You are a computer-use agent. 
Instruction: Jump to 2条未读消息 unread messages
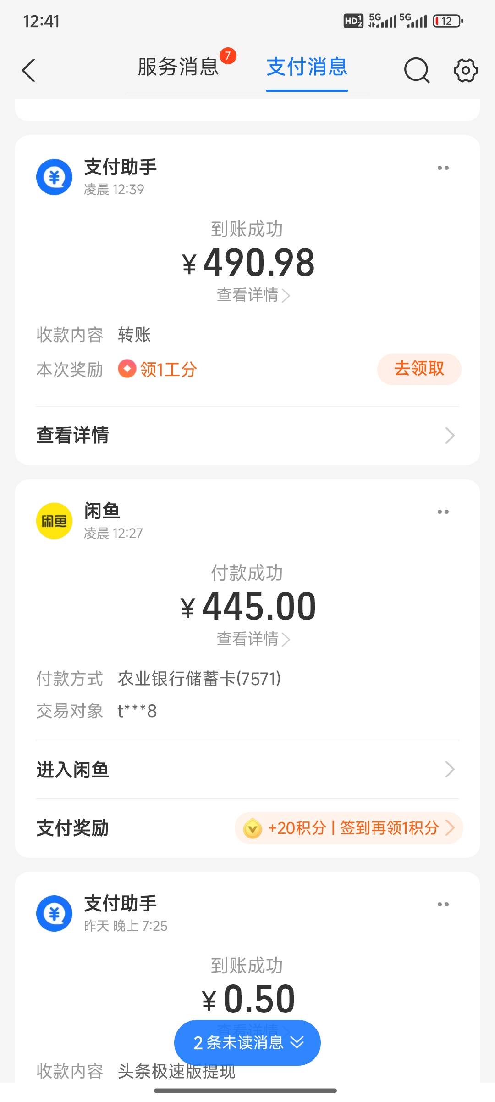(247, 1042)
